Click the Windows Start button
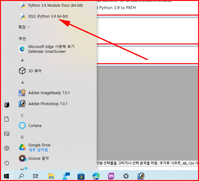The height and width of the screenshot is (181, 199). [6, 176]
